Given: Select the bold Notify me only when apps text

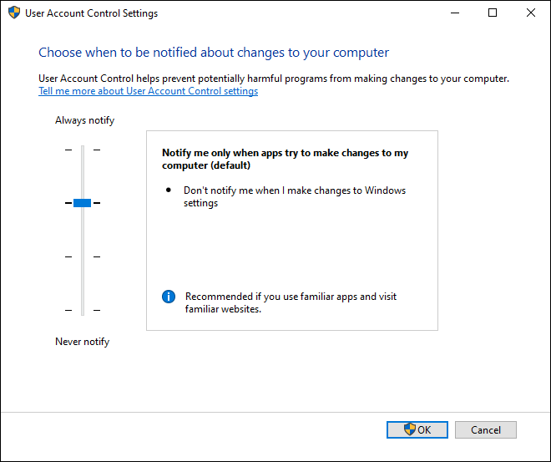Looking at the screenshot, I should [x=285, y=159].
